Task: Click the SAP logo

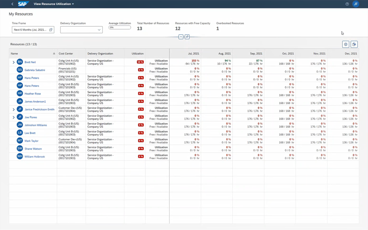Action: [23, 4]
